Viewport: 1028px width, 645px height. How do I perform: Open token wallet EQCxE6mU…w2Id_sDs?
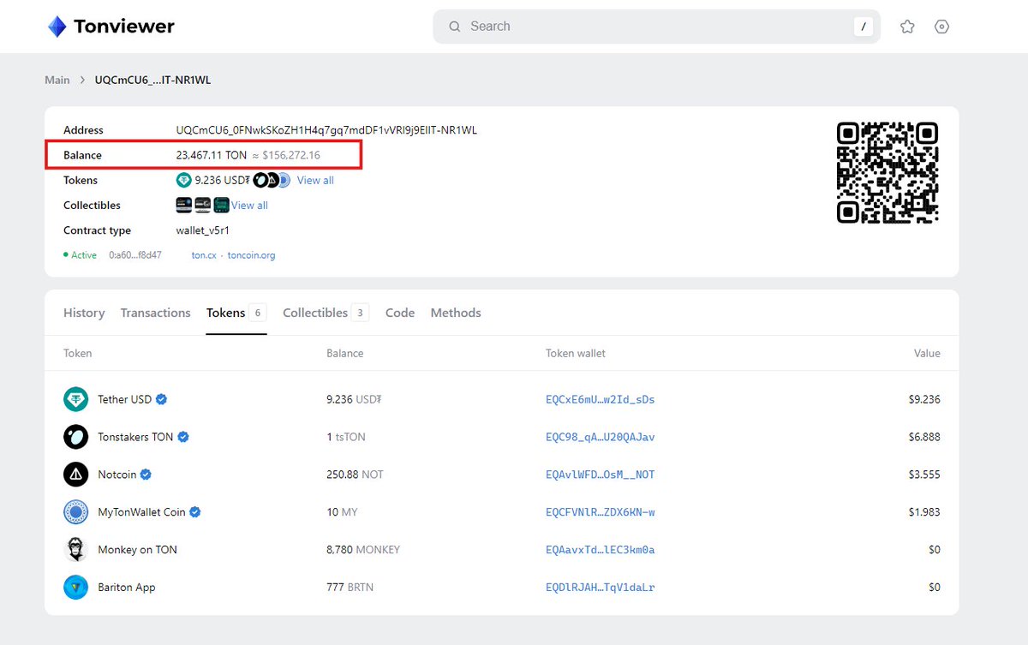600,399
